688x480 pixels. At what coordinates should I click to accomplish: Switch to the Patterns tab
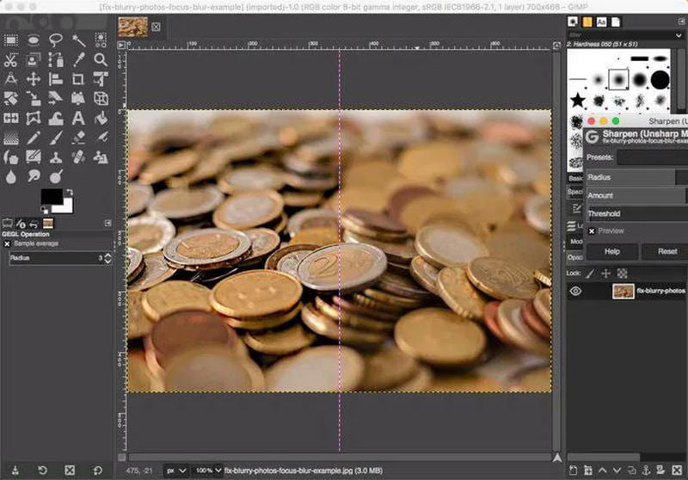click(x=587, y=22)
